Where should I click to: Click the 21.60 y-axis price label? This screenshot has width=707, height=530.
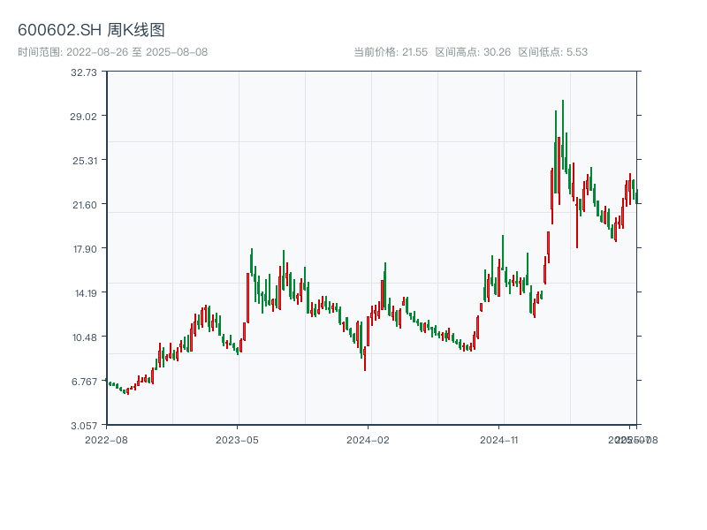coord(84,205)
